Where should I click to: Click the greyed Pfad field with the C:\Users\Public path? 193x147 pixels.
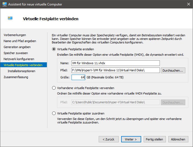tap(116, 102)
